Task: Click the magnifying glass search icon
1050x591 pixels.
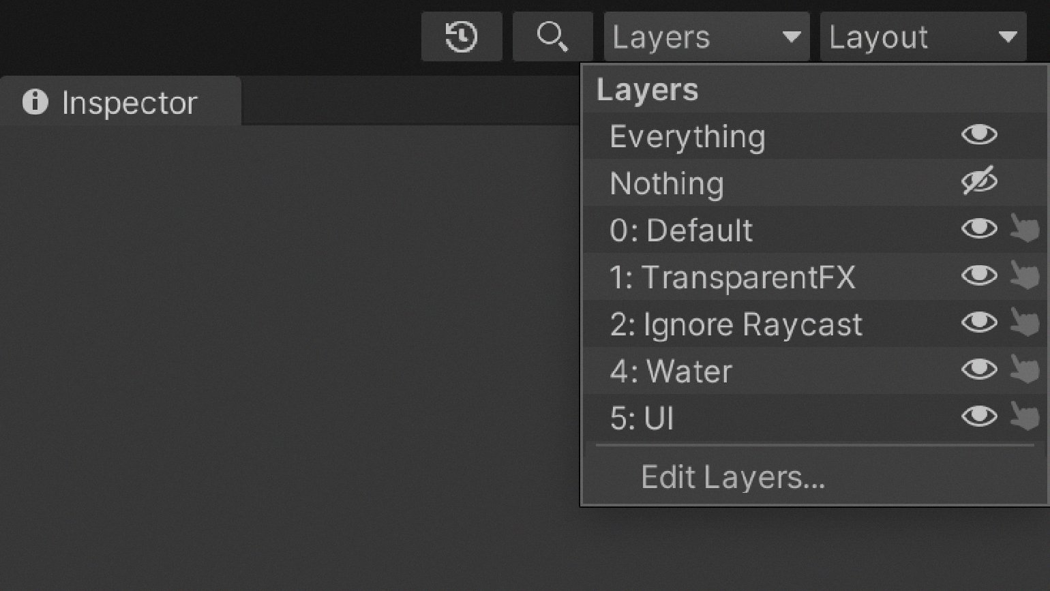Action: pyautogui.click(x=552, y=37)
